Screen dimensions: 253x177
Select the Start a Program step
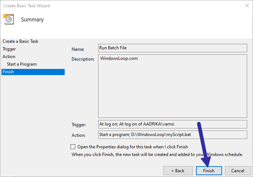coord(22,64)
